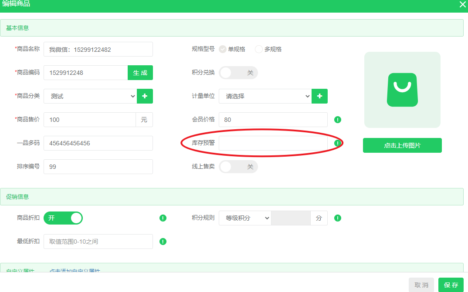Expand the 计量单位 请选择 dropdown
The width and height of the screenshot is (468, 292).
pos(265,96)
